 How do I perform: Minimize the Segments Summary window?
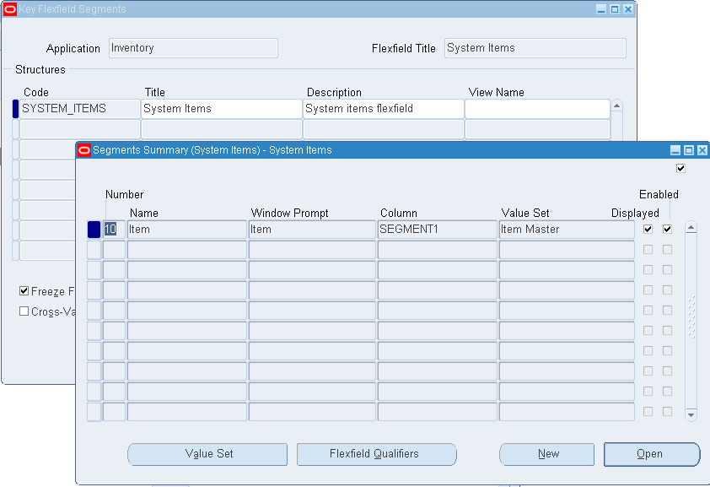(x=675, y=150)
